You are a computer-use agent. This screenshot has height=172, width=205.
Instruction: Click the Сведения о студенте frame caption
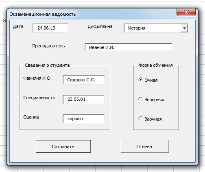point(47,65)
